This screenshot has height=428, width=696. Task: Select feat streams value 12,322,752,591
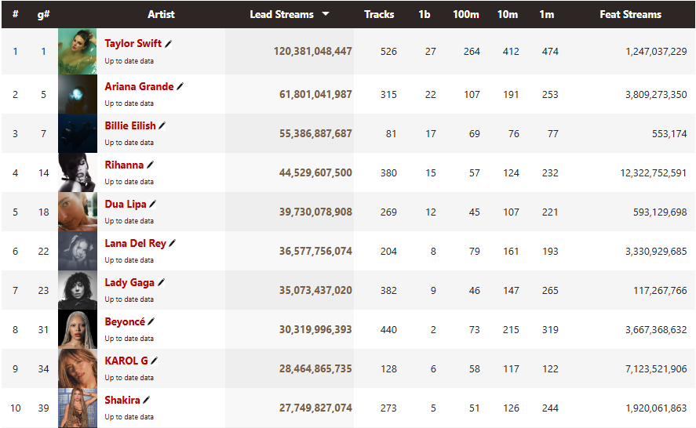click(x=654, y=173)
